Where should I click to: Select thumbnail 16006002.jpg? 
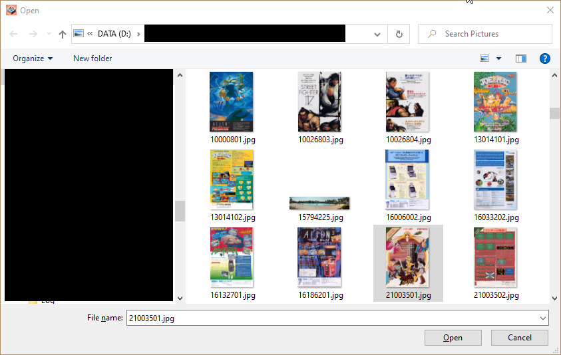coord(407,179)
